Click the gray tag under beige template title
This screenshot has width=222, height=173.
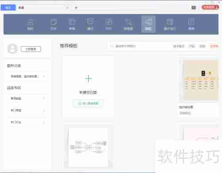pyautogui.click(x=185, y=113)
